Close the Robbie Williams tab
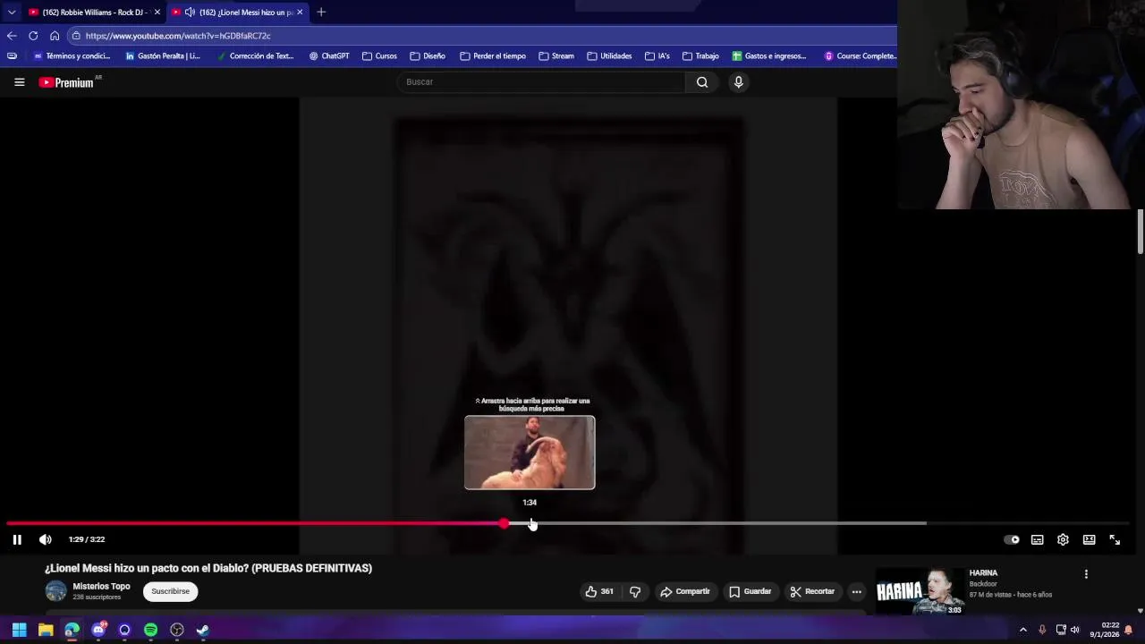This screenshot has height=644, width=1145. (x=157, y=12)
